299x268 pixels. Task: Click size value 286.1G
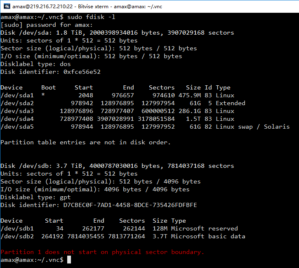tap(190, 111)
